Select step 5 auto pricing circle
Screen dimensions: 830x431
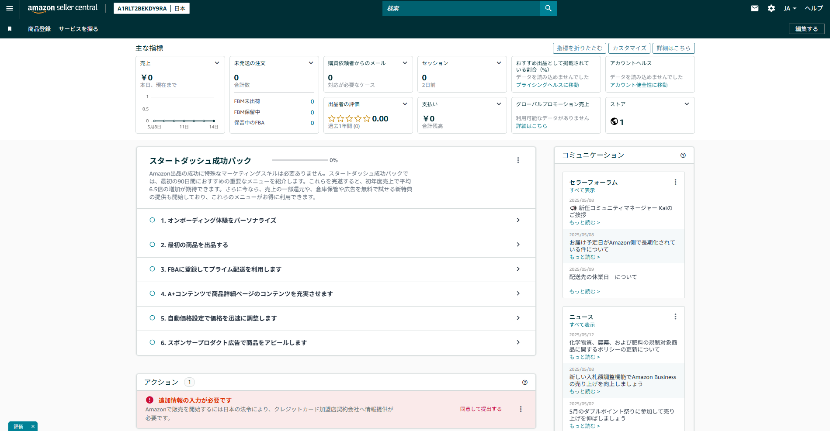(x=152, y=318)
